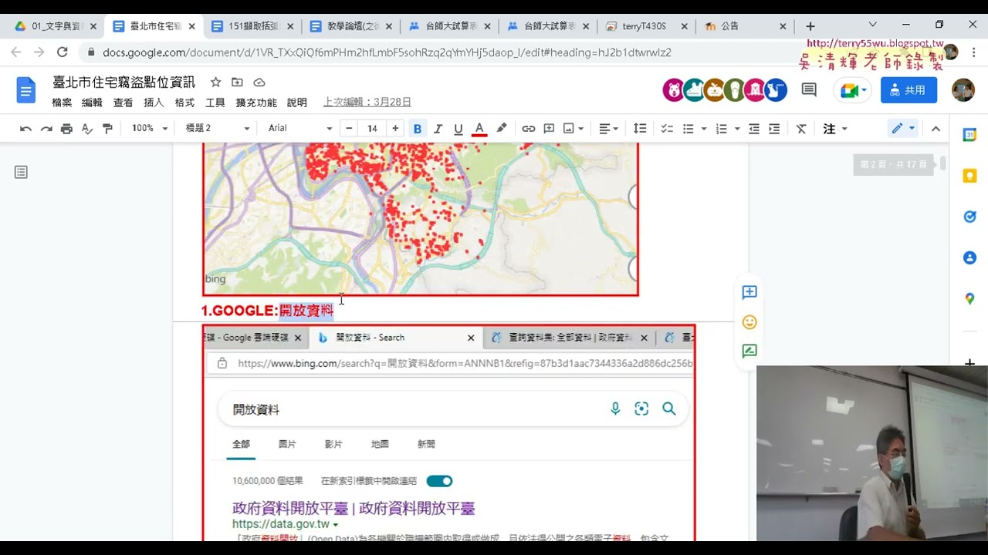
Task: Add an emoji reaction from the margin
Action: tap(749, 322)
